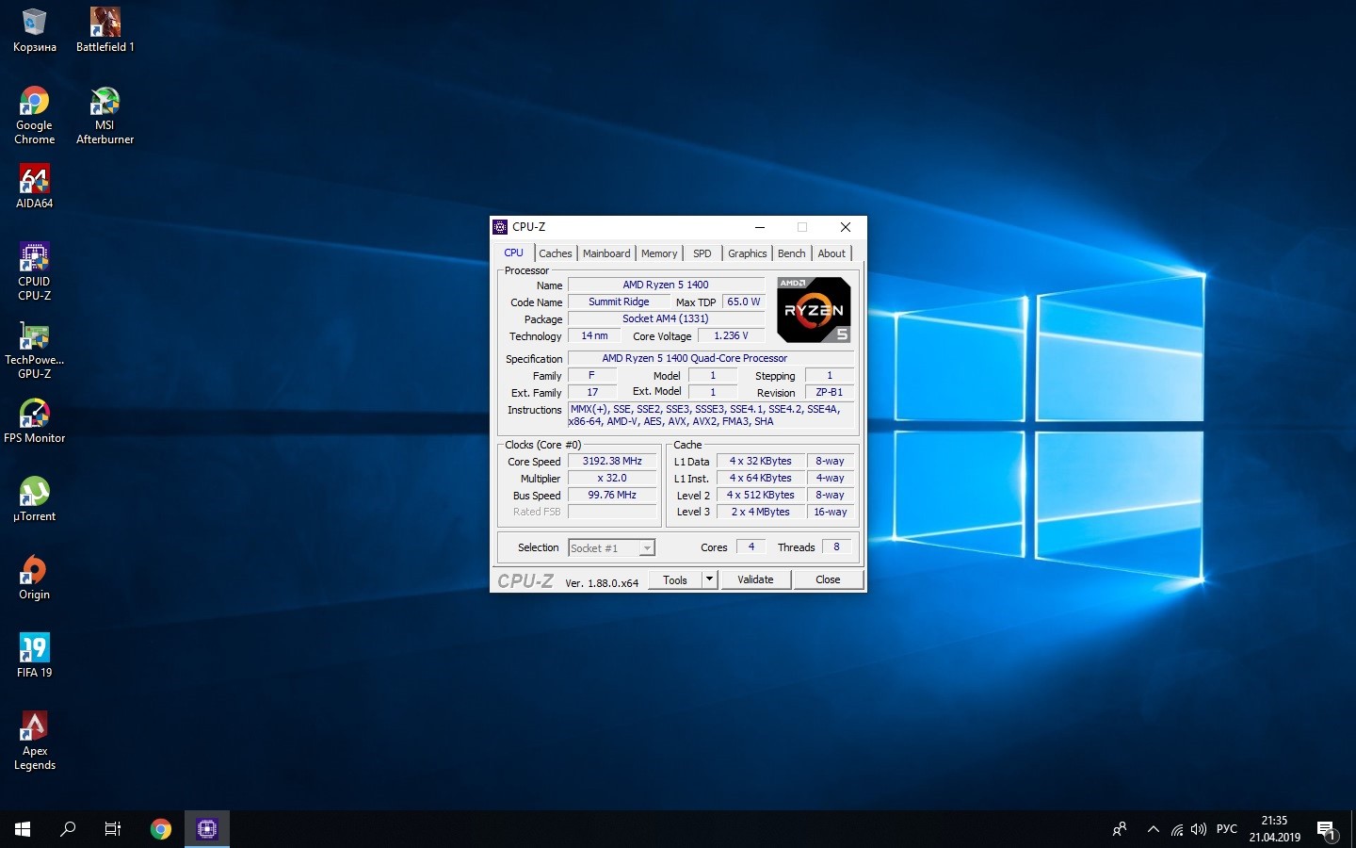Viewport: 1356px width, 848px height.
Task: Open the Socket #1 selection dropdown
Action: point(647,548)
